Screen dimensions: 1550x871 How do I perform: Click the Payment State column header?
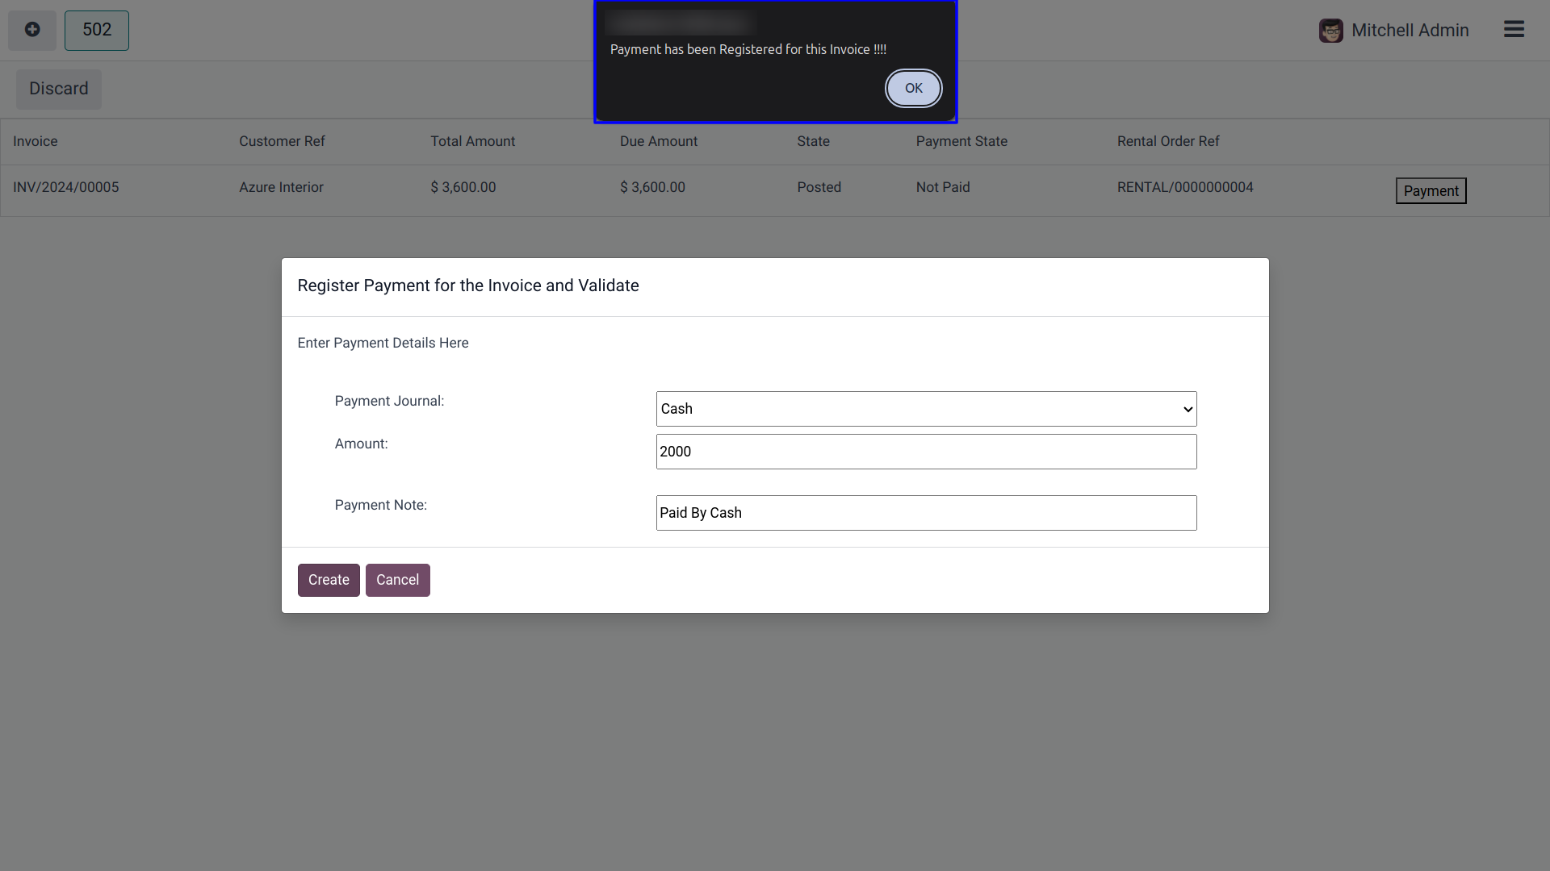961,141
